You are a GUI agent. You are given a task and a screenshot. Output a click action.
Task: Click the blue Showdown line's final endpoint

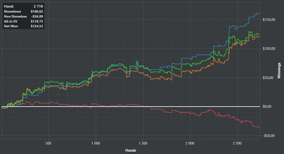[x=259, y=13]
